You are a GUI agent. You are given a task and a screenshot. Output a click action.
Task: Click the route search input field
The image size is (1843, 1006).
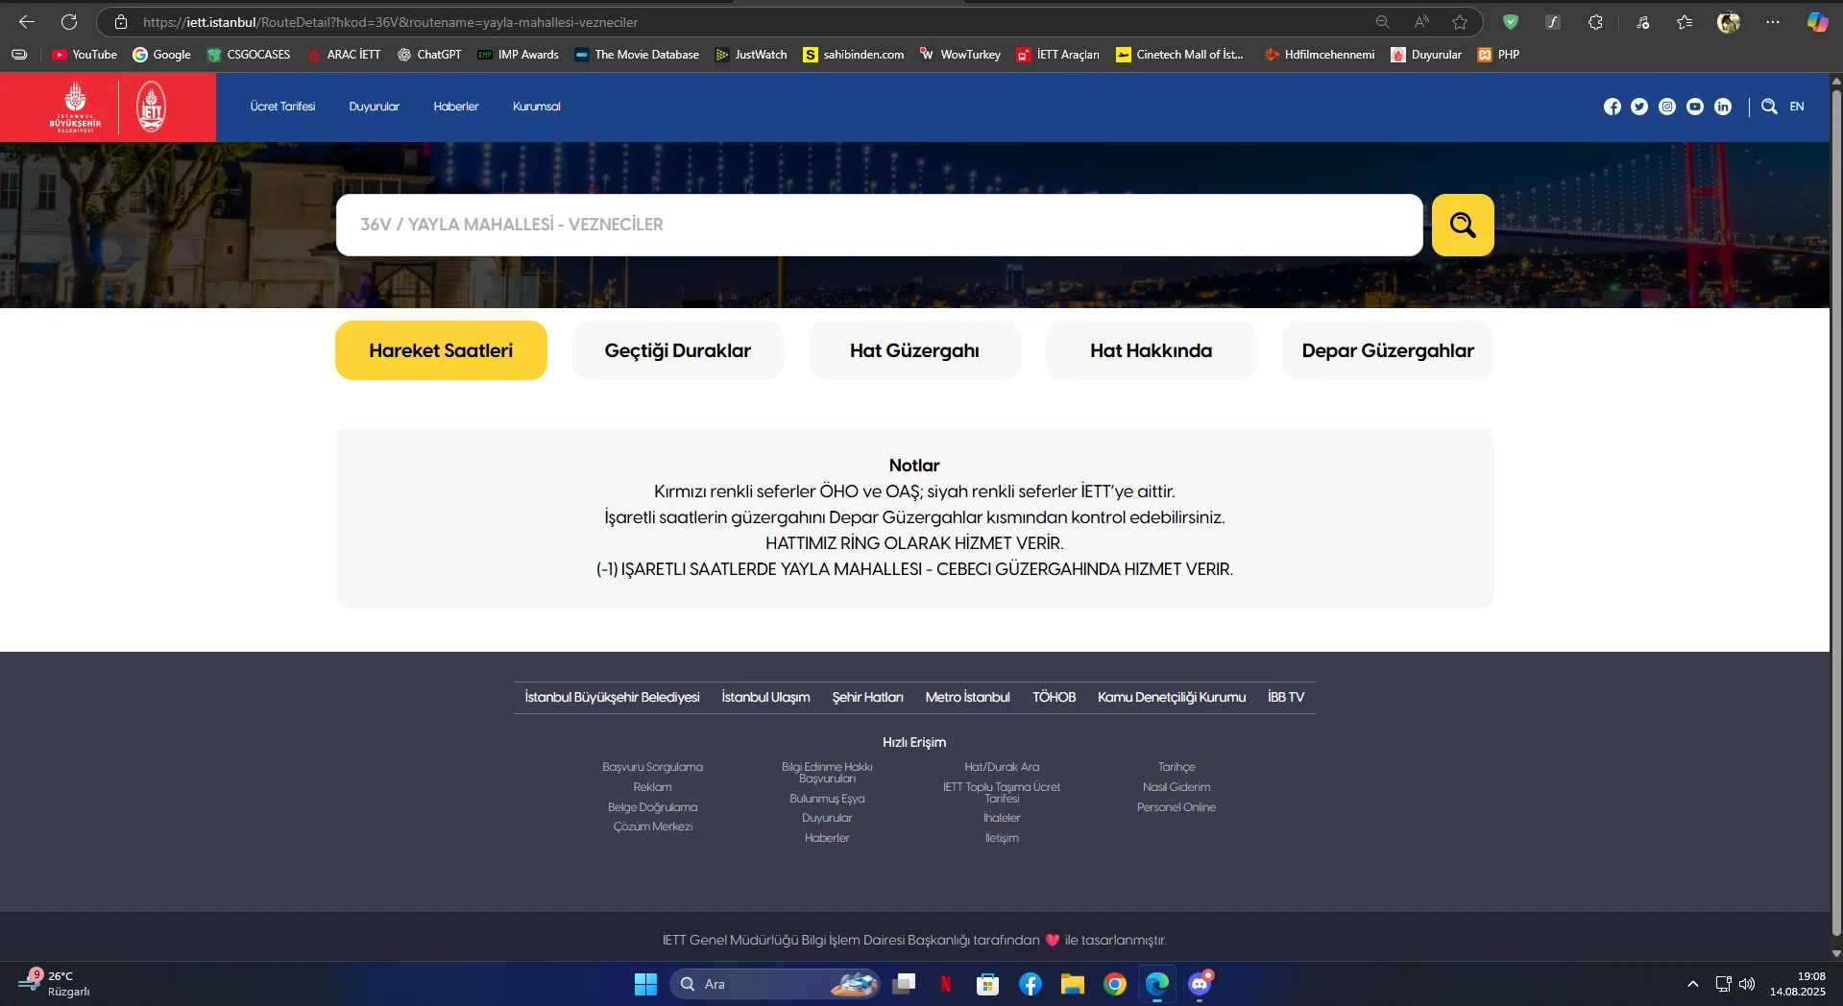[x=878, y=225]
